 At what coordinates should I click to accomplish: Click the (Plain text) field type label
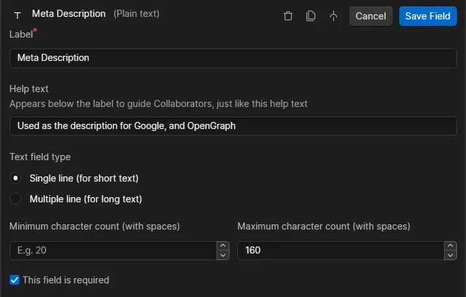pyautogui.click(x=136, y=14)
